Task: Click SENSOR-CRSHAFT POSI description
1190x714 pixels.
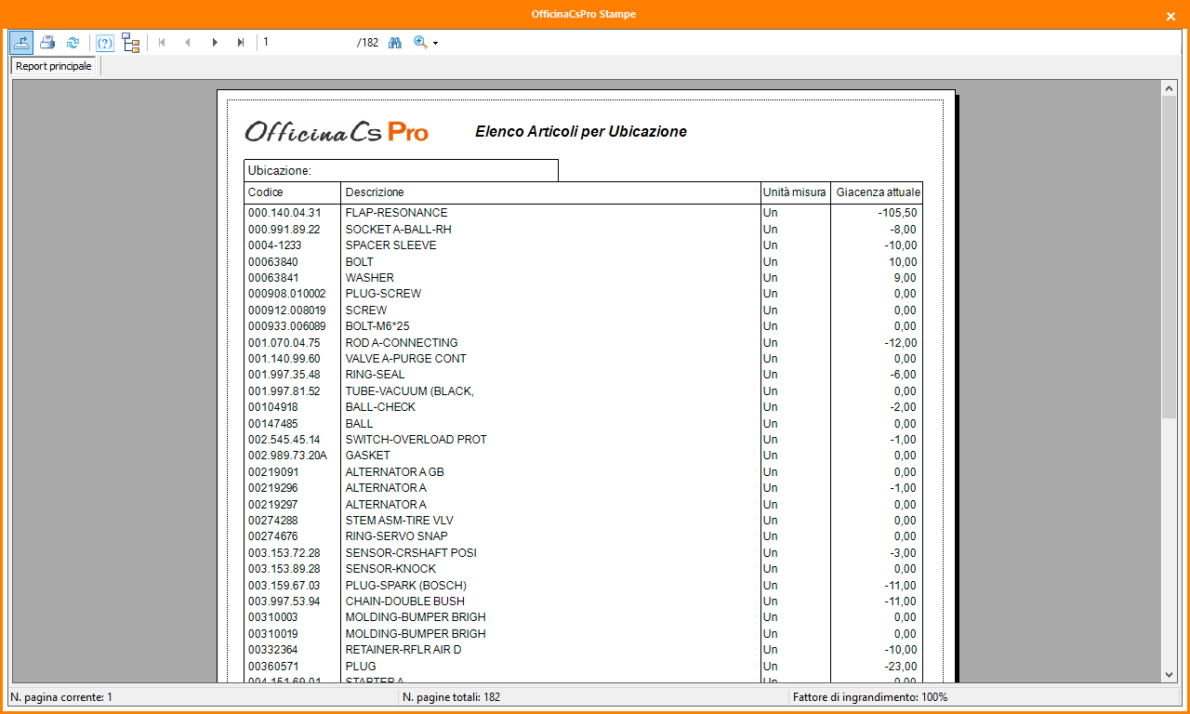Action: pyautogui.click(x=411, y=553)
